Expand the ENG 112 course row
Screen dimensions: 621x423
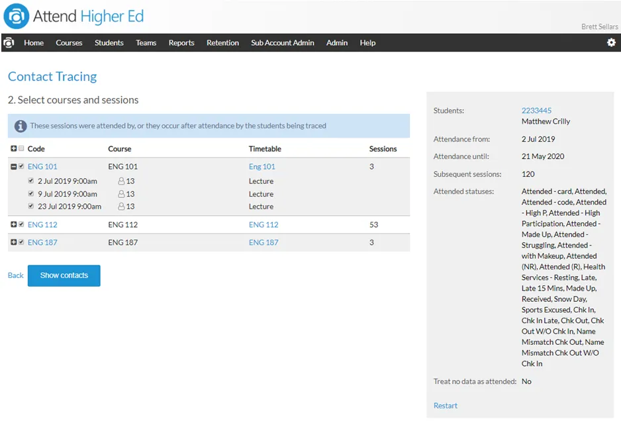click(x=13, y=224)
